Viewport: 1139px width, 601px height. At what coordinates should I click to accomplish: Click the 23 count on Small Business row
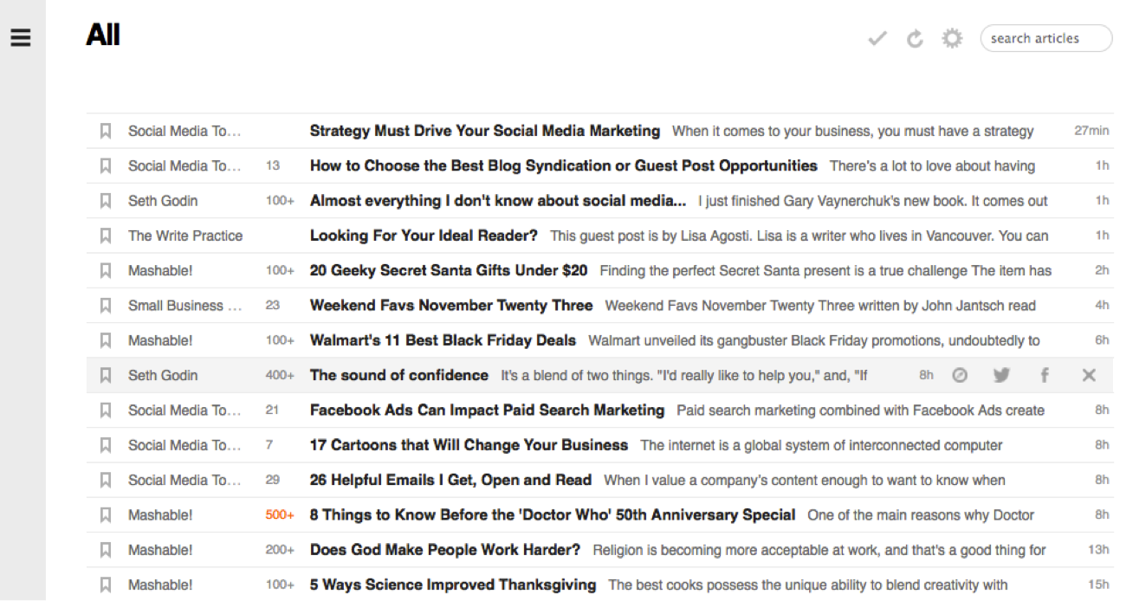(273, 305)
